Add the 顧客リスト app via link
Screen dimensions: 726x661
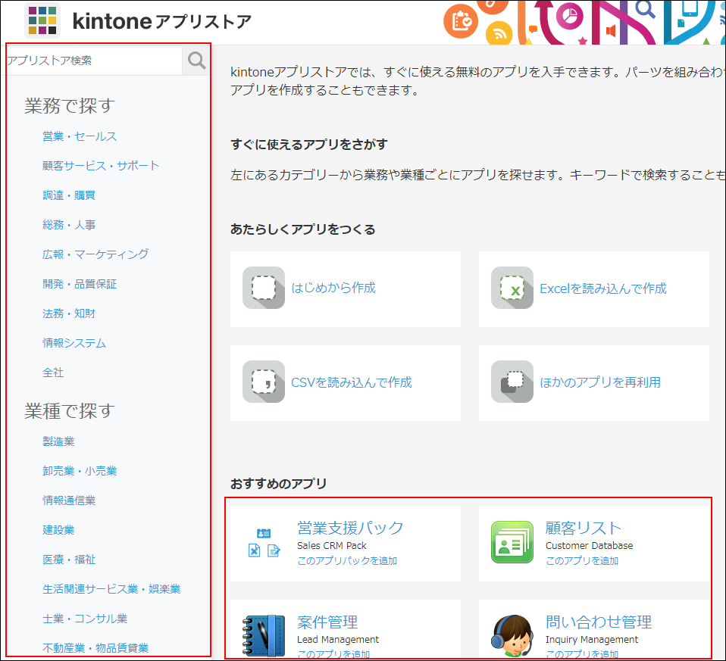[582, 561]
